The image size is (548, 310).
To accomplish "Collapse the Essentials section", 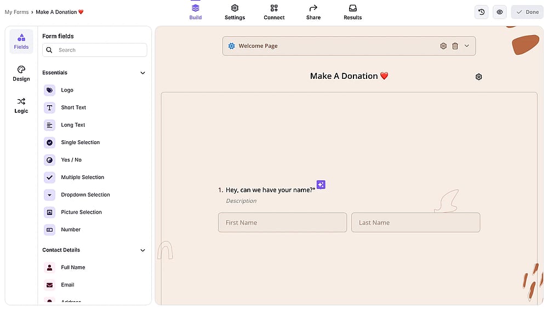I will 142,73.
